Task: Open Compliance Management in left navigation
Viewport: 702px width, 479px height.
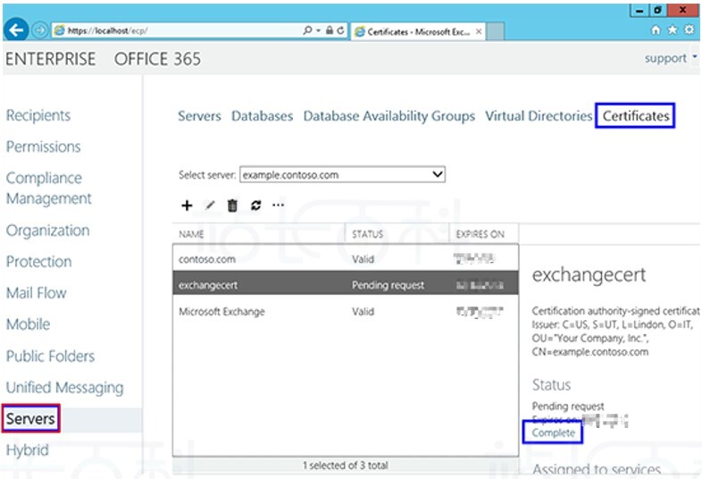Action: pyautogui.click(x=48, y=189)
